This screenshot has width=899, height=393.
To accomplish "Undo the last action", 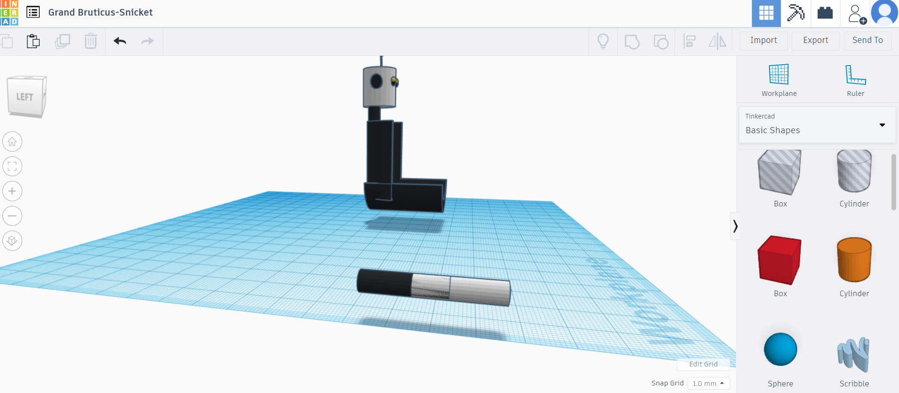I will (120, 41).
